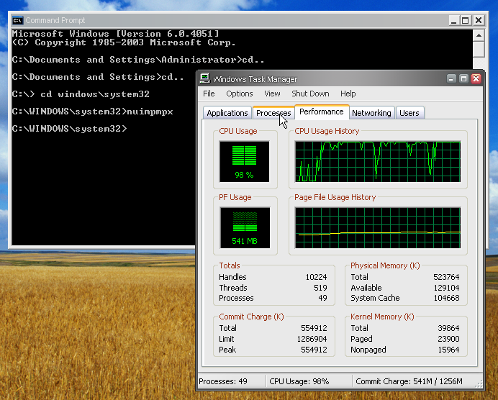This screenshot has width=498, height=400.
Task: Click Kernel Memory Nonpaged value 15964
Action: [x=448, y=350]
